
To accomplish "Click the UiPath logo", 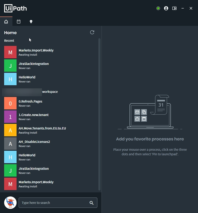I will pyautogui.click(x=16, y=8).
